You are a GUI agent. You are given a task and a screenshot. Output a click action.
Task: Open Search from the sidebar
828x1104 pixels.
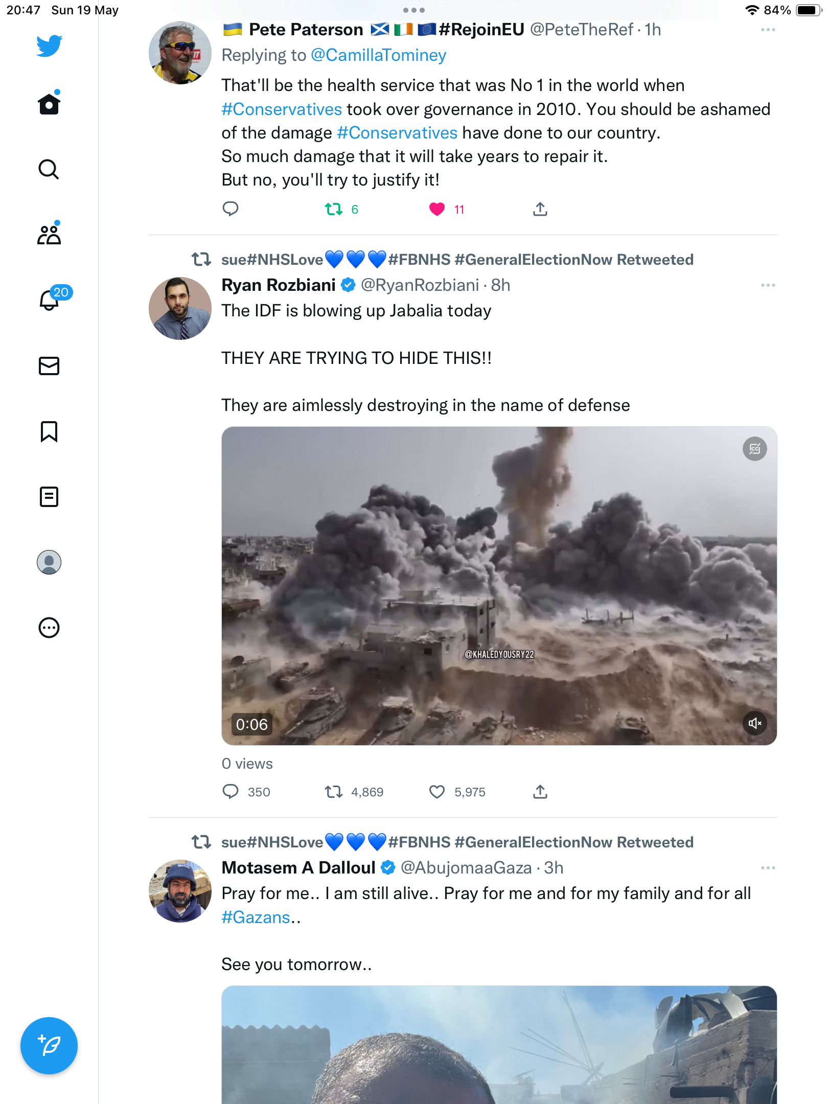49,169
